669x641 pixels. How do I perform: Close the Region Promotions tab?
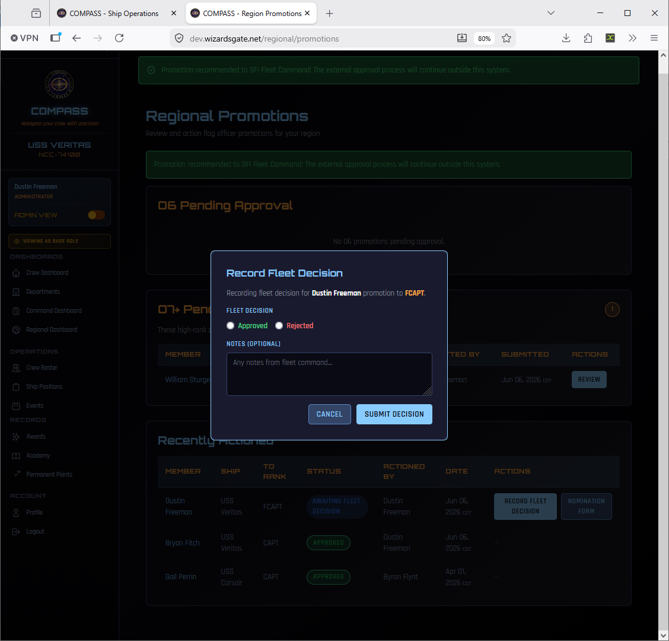point(307,13)
